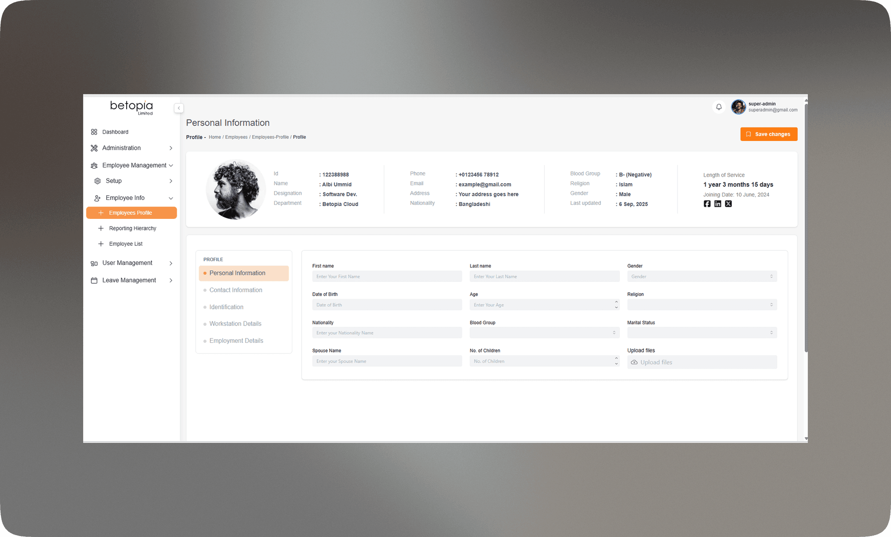The width and height of the screenshot is (891, 537).
Task: Open the LinkedIn social link icon
Action: [x=717, y=204]
